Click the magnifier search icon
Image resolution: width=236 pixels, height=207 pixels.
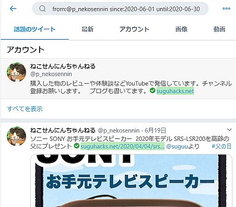point(42,9)
